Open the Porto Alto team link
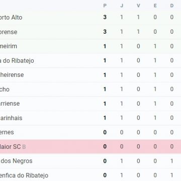Screen dimensions: 181x181 [x=11, y=18]
